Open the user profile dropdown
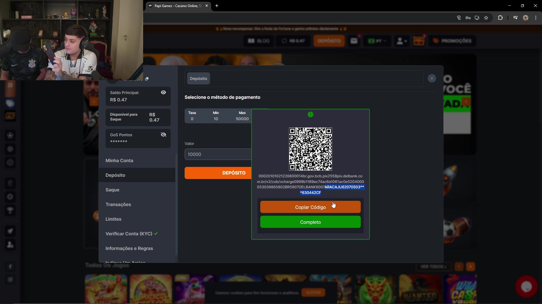 tap(402, 41)
